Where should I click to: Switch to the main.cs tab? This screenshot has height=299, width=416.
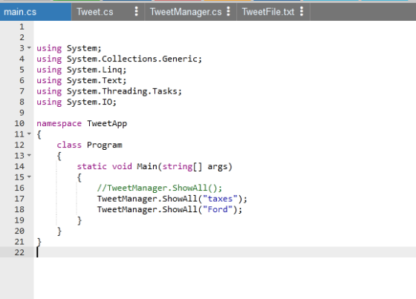pos(36,12)
